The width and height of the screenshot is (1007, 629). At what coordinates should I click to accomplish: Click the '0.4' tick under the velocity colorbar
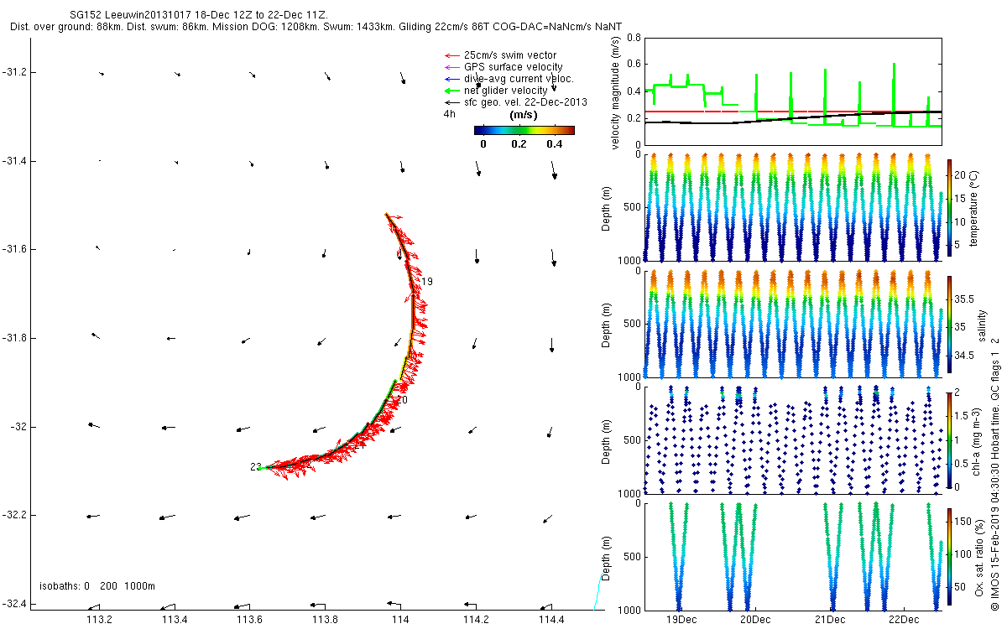click(554, 143)
